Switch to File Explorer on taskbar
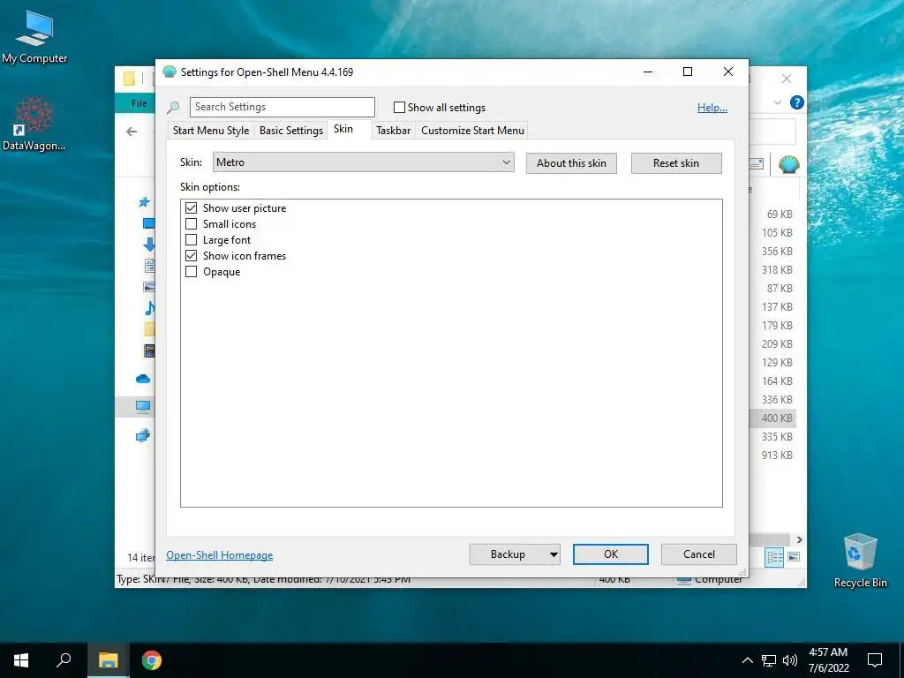 click(x=108, y=660)
